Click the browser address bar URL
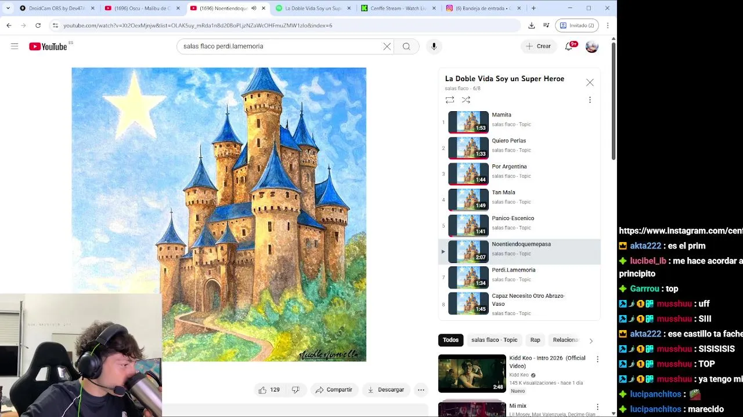 [x=197, y=25]
